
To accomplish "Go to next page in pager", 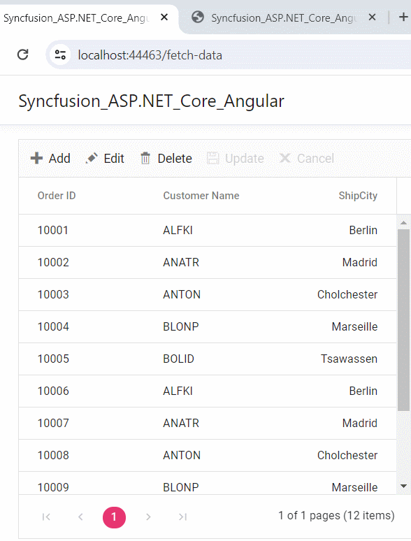I will pyautogui.click(x=148, y=517).
